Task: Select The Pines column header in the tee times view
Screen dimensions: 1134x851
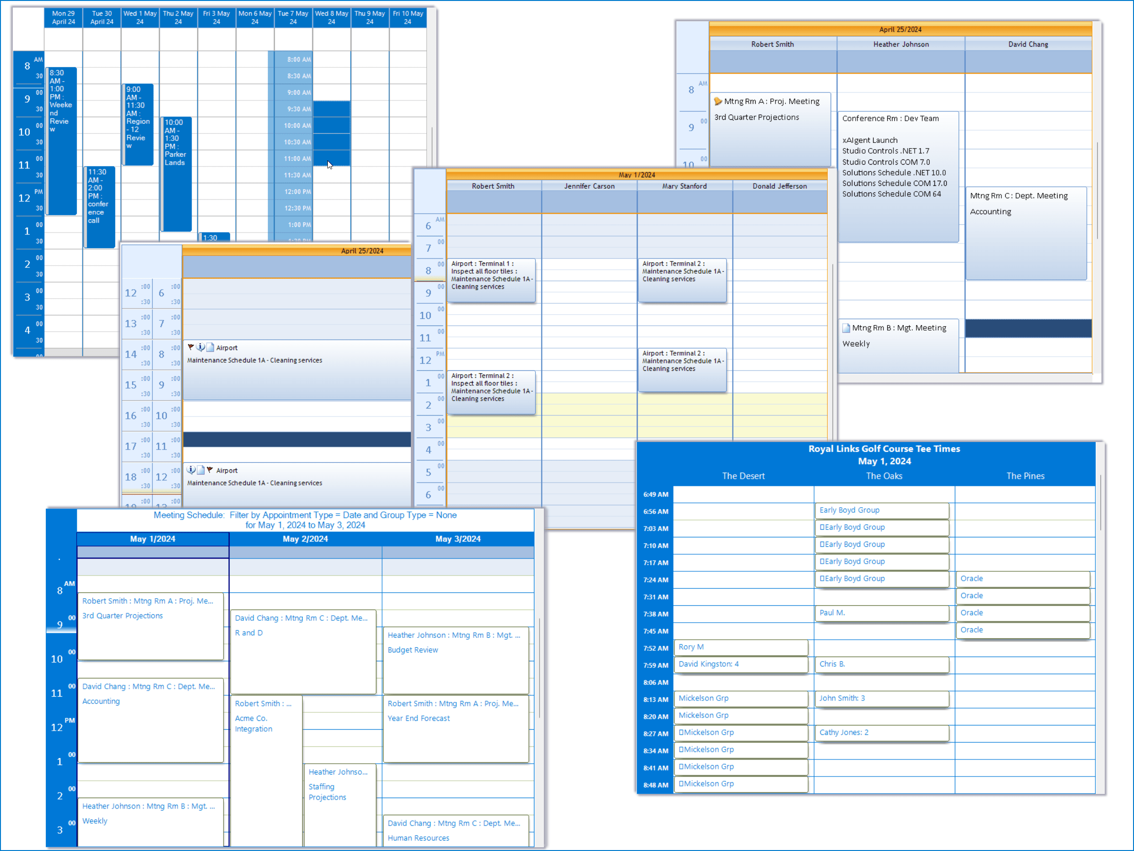Action: (1026, 476)
